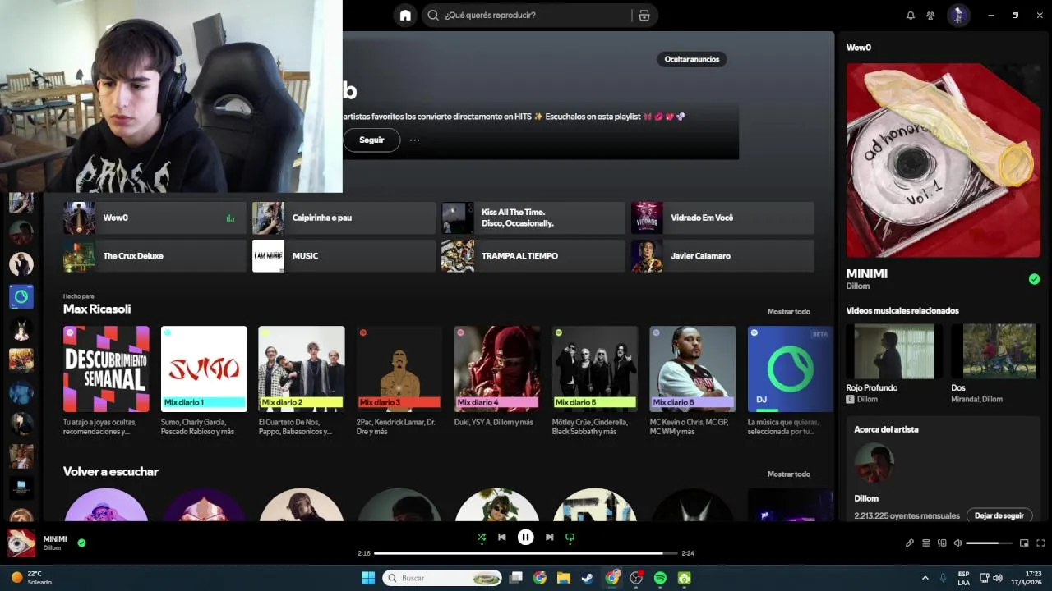Screen dimensions: 1052x591
Task: Open Mix diario 2 cover
Action: [x=302, y=369]
